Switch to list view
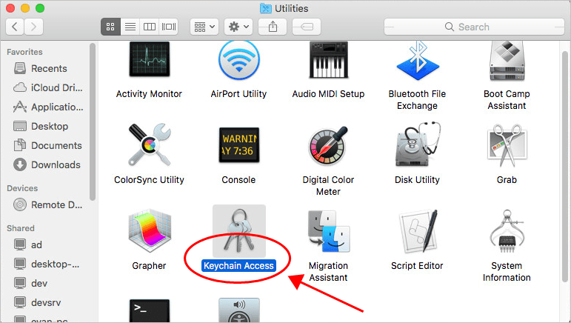Image resolution: width=571 pixels, height=323 pixels. pyautogui.click(x=130, y=27)
